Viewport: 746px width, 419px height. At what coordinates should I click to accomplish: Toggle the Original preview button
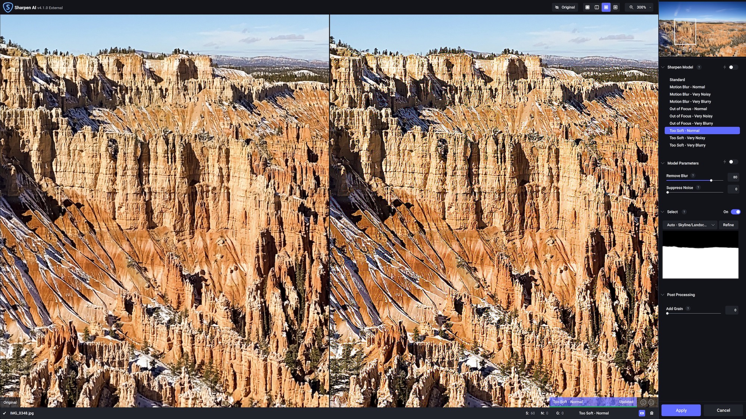(x=565, y=7)
